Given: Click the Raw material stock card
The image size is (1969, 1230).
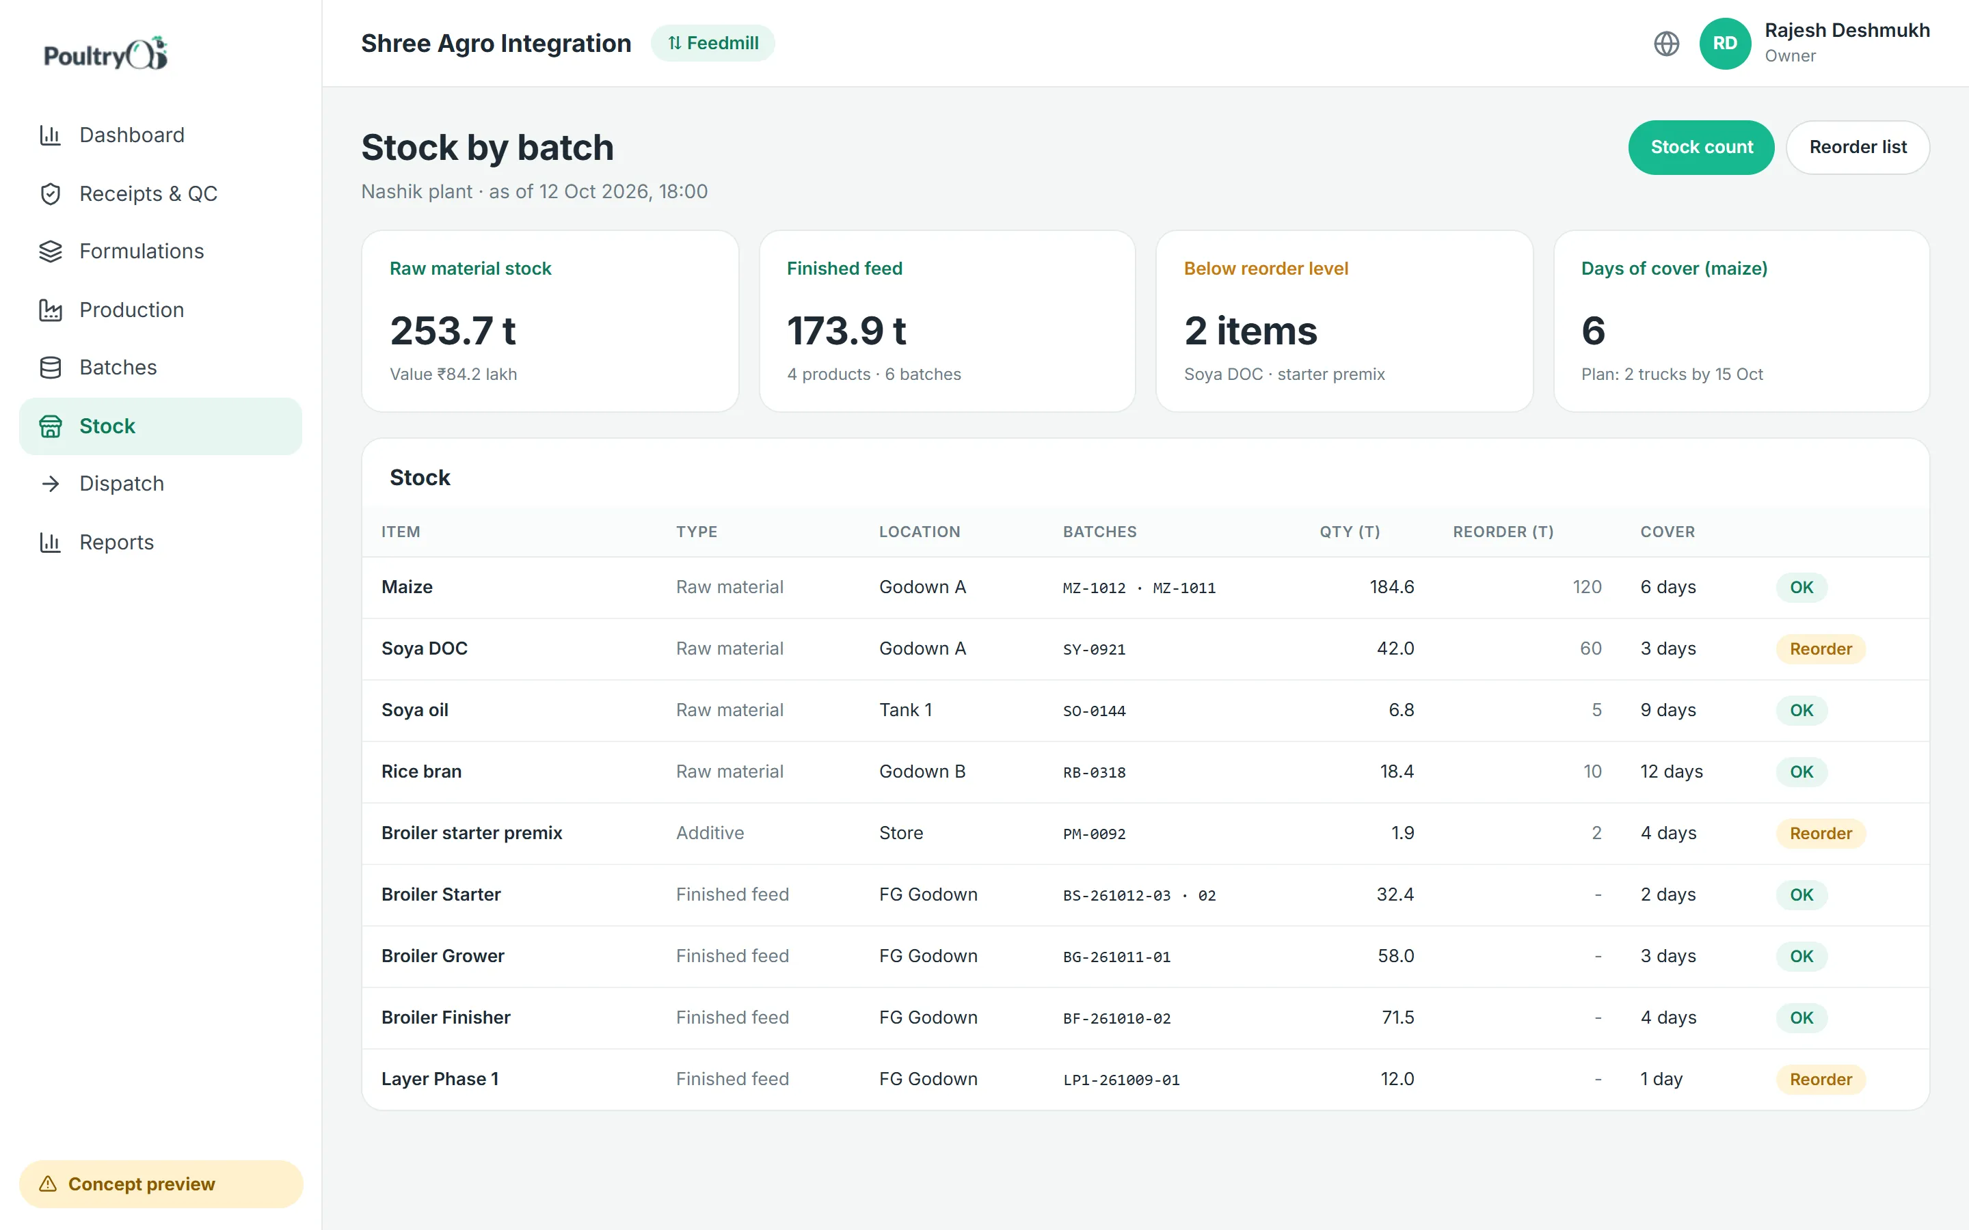Looking at the screenshot, I should (550, 321).
